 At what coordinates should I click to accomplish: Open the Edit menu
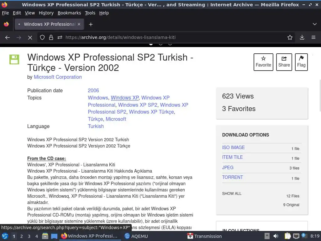[17, 13]
